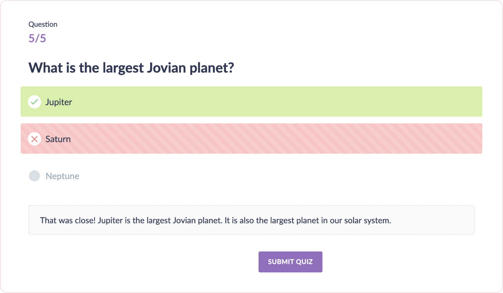This screenshot has width=503, height=293.
Task: Click the "What is the largest Jovian planet?" heading
Action: [131, 67]
